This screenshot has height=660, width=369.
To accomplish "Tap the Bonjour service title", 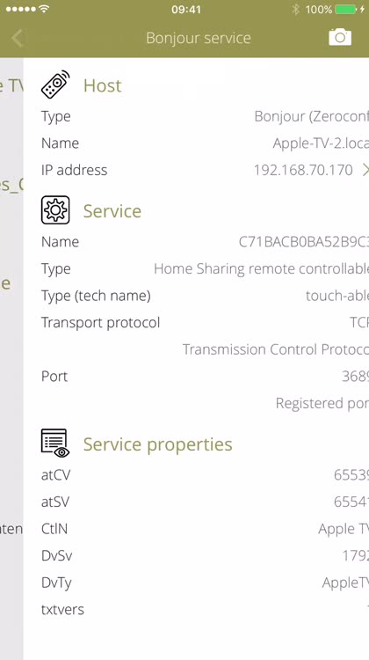I will point(199,38).
